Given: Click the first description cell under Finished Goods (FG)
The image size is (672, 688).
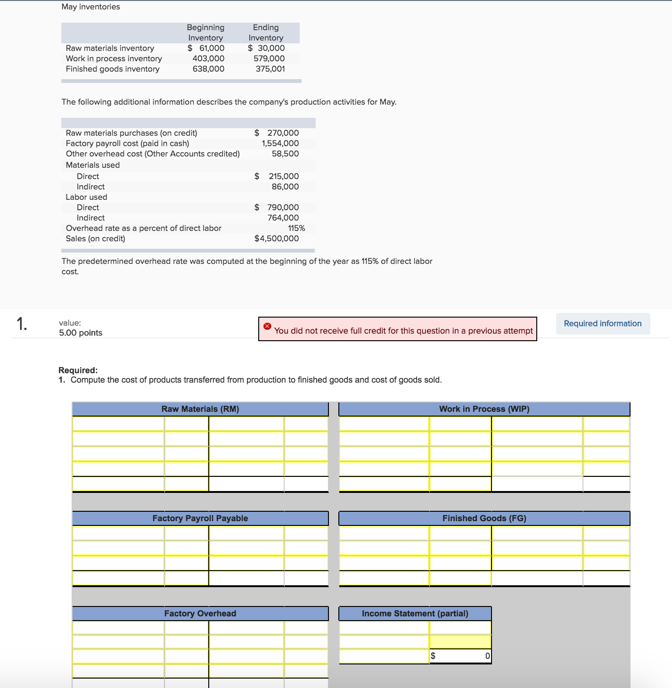Looking at the screenshot, I should [384, 533].
